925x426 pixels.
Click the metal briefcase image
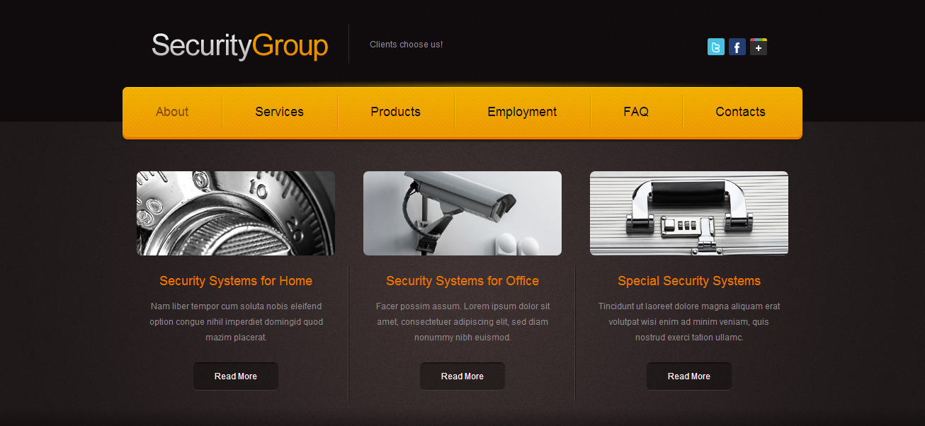(x=689, y=213)
